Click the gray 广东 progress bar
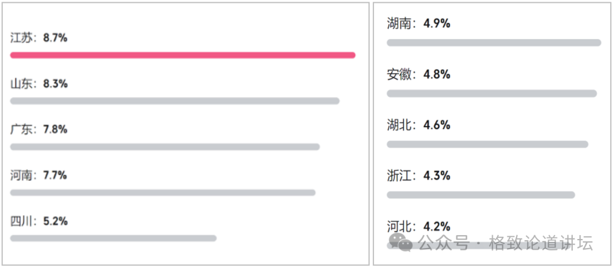613x268 pixels. 165,147
